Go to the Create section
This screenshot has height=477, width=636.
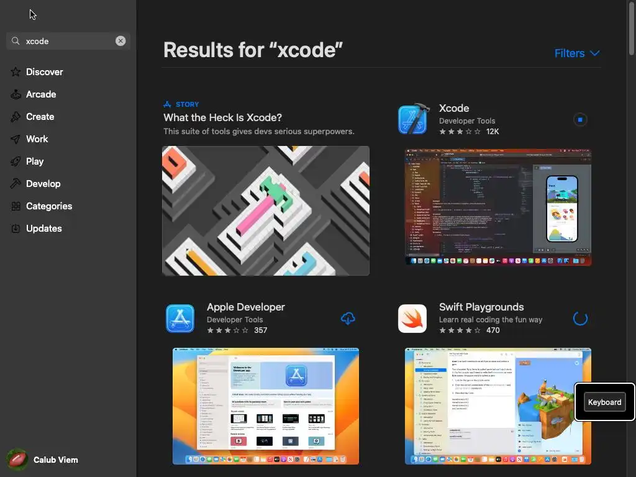point(40,116)
